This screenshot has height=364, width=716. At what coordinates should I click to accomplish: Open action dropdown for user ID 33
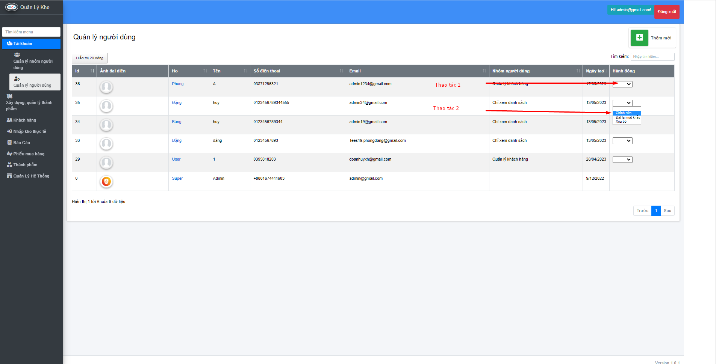(x=622, y=141)
